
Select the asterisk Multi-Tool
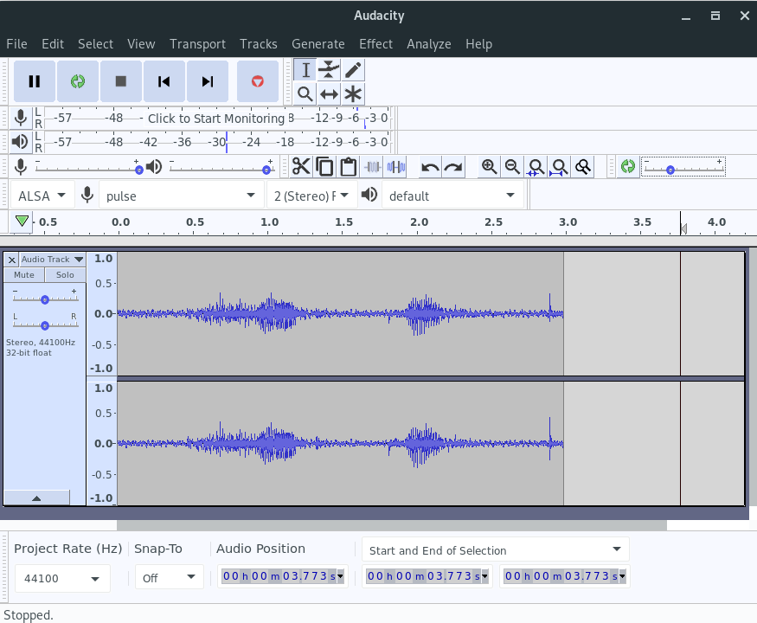coord(353,93)
